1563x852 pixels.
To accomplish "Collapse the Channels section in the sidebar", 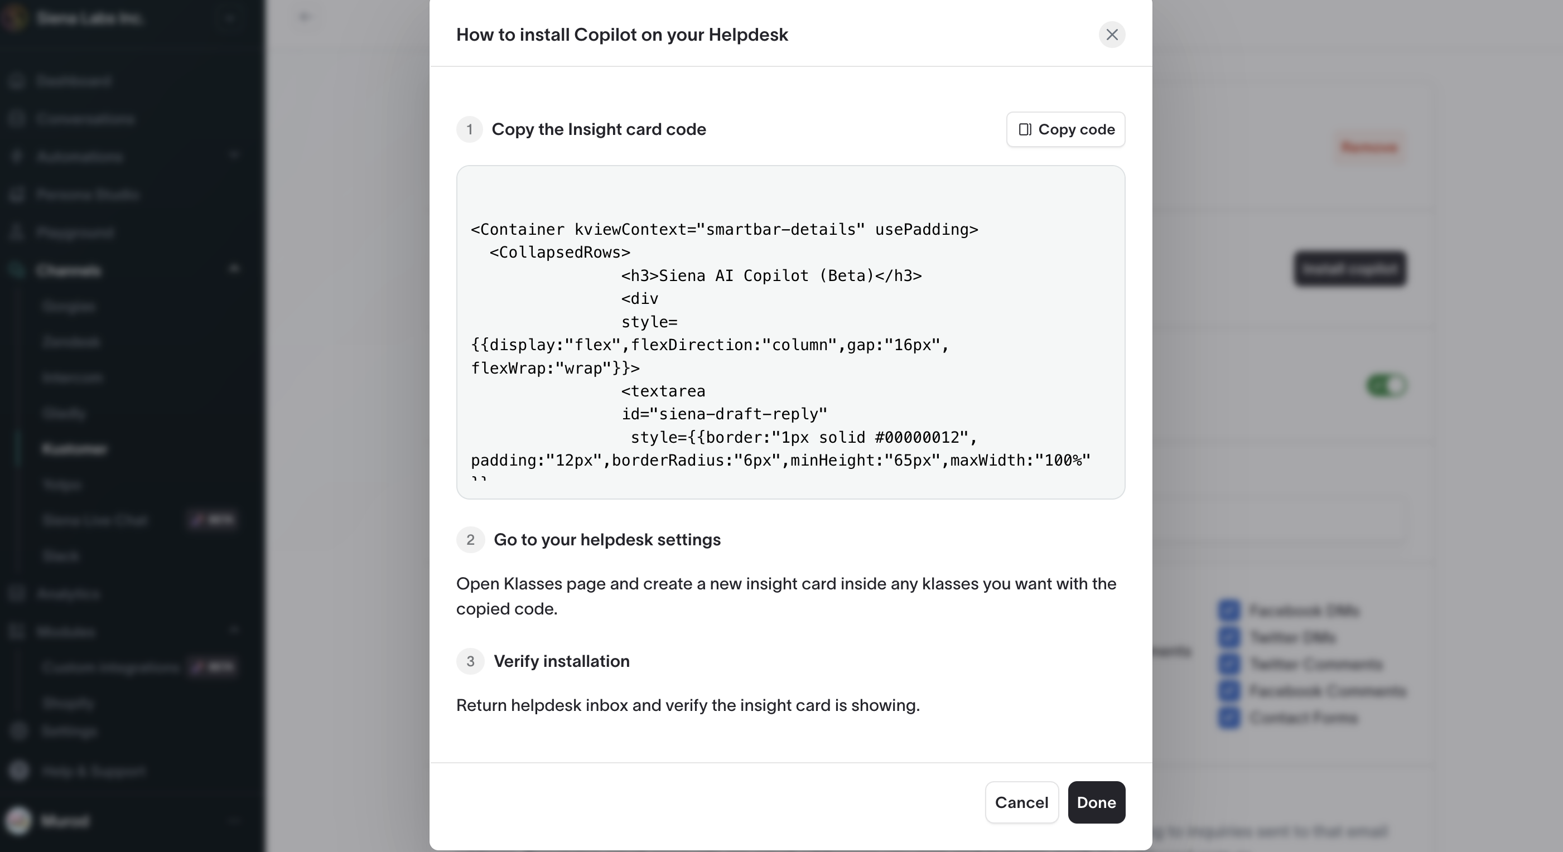I will click(234, 269).
